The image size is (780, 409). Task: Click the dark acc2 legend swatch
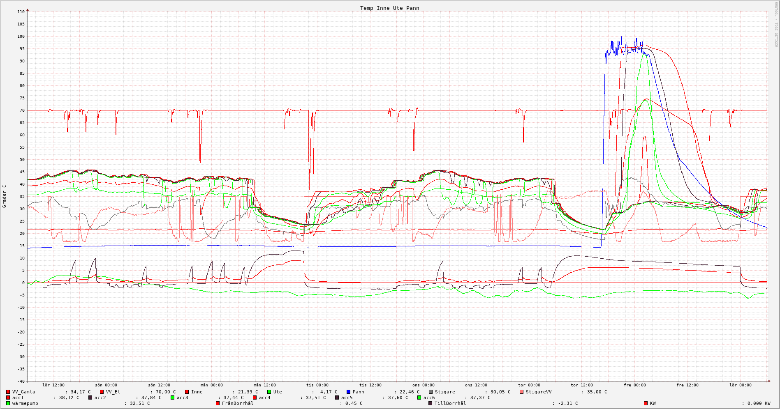pyautogui.click(x=90, y=398)
